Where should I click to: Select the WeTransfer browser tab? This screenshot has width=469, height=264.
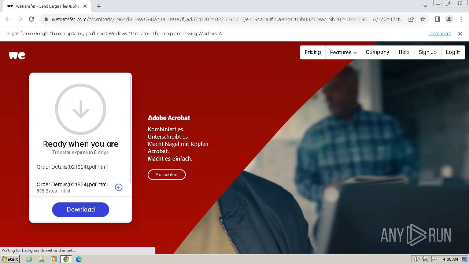point(47,6)
